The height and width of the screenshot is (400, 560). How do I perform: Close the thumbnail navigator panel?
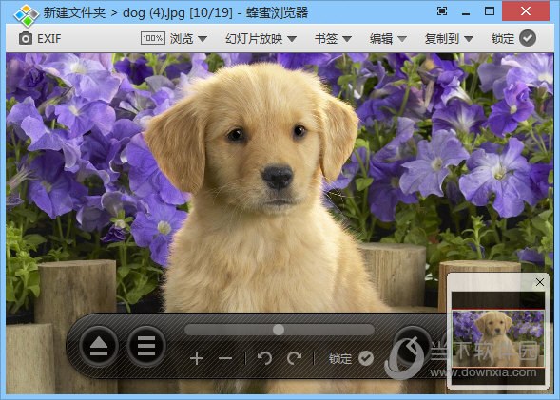click(x=540, y=282)
